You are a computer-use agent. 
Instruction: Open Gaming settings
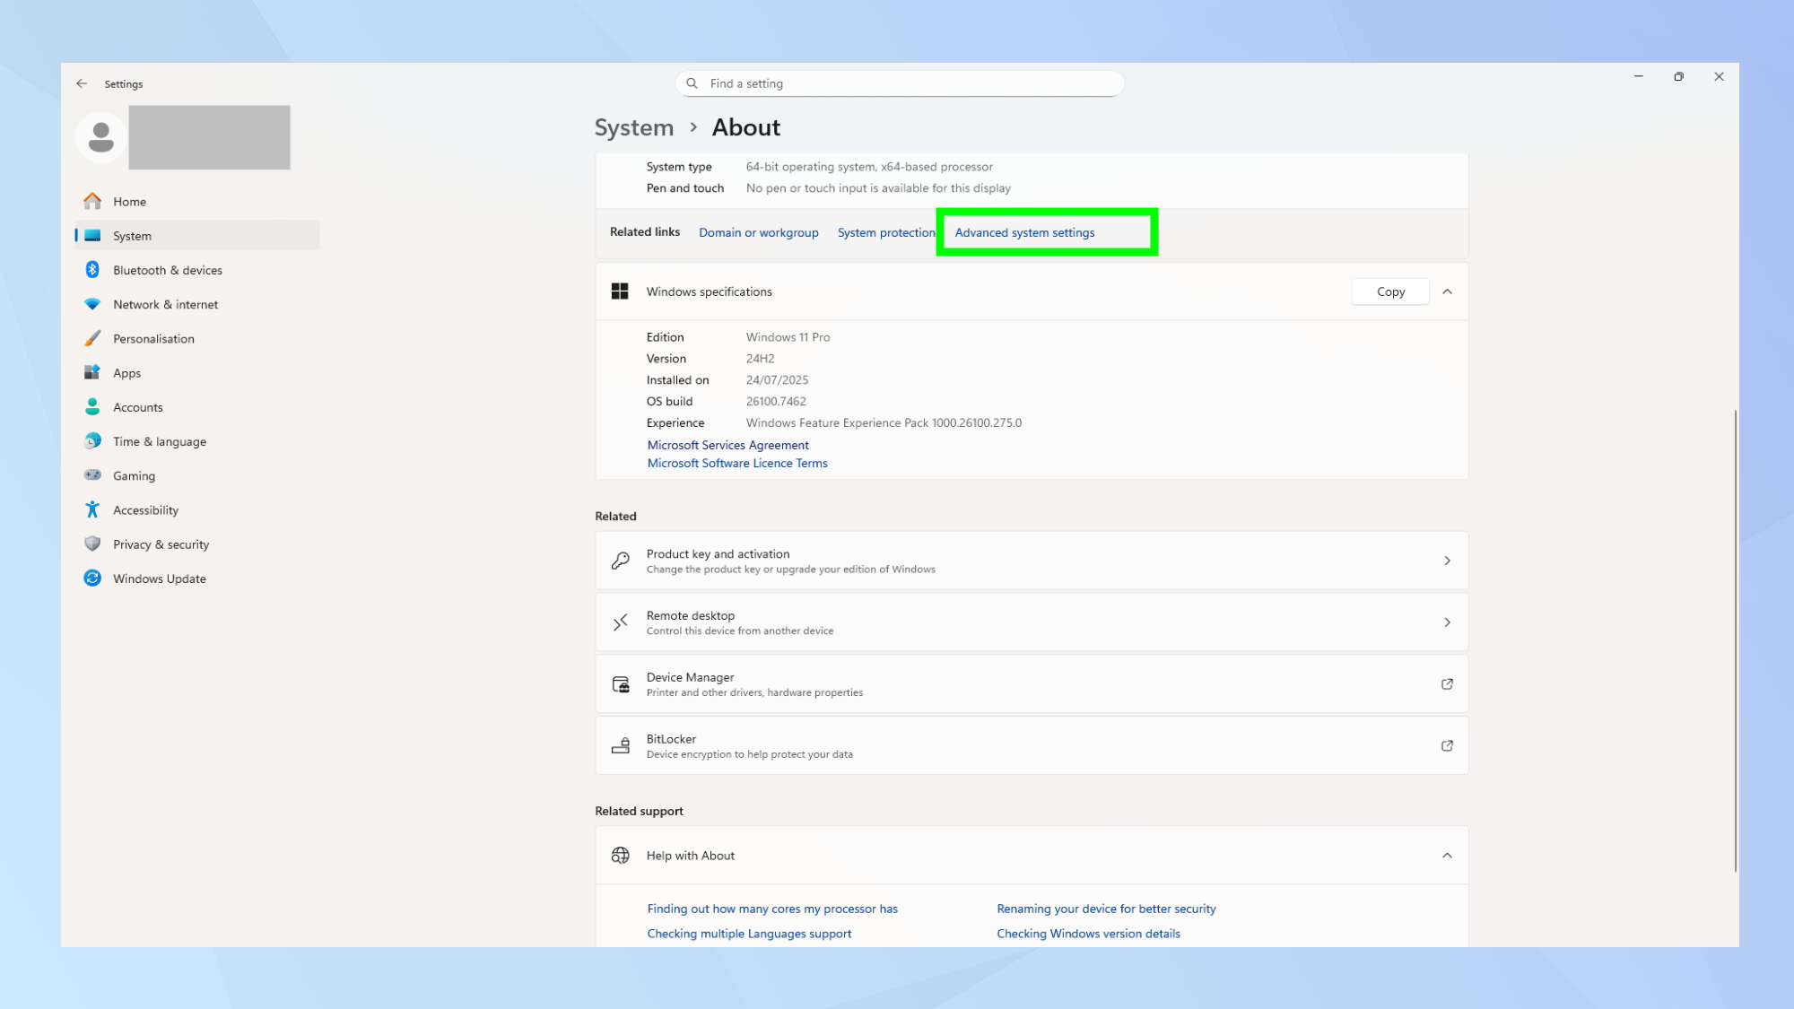coord(133,475)
